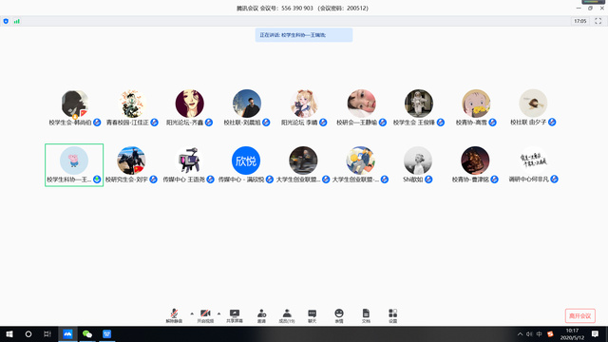Open the members list (19)

pyautogui.click(x=287, y=315)
